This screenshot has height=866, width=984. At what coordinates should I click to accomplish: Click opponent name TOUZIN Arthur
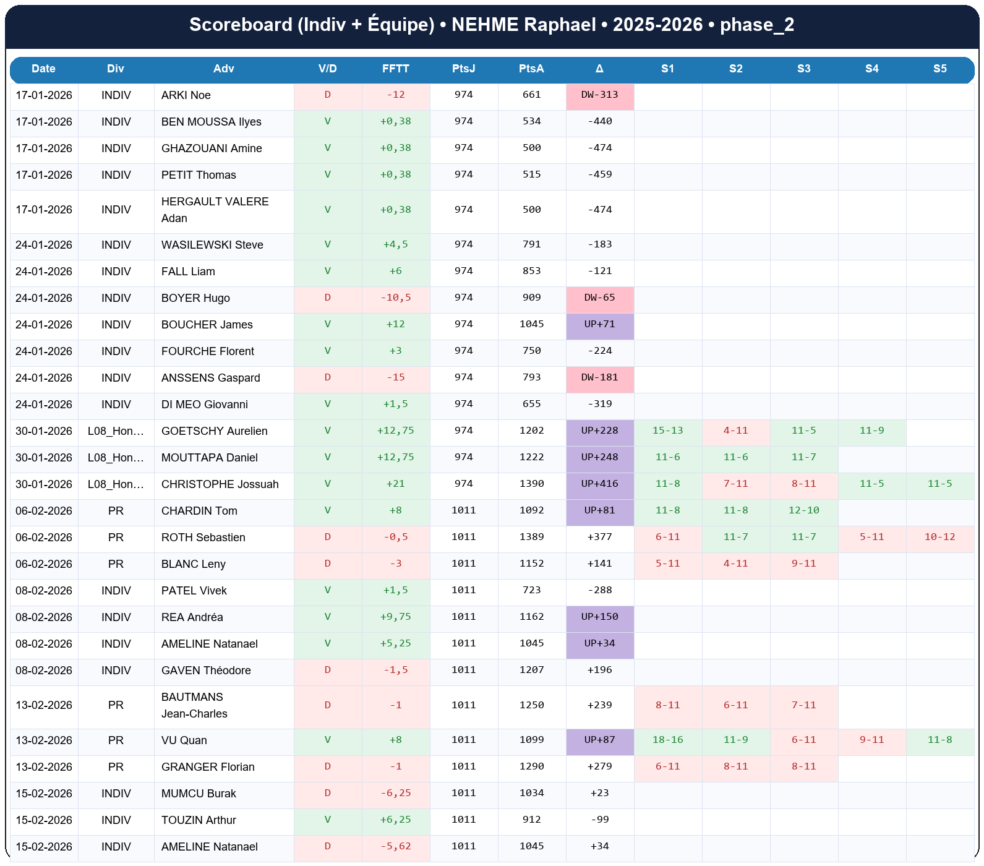pos(199,820)
